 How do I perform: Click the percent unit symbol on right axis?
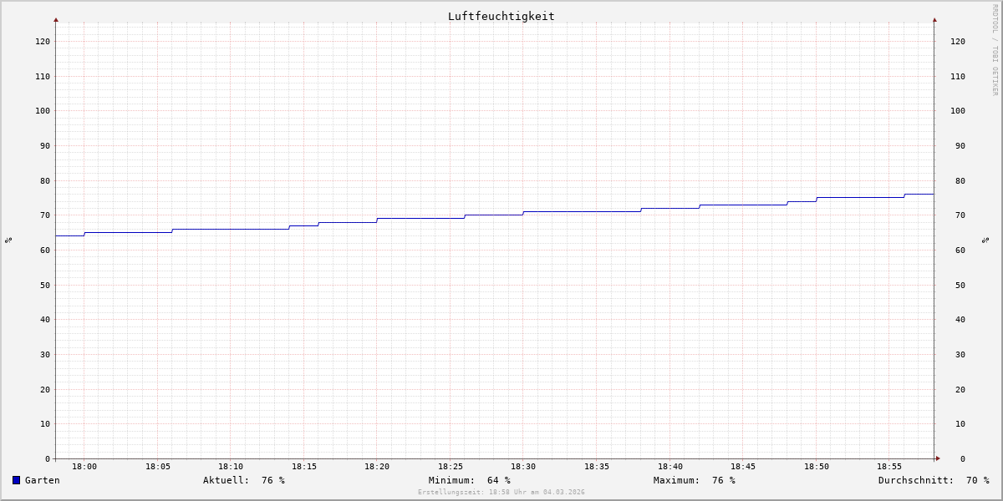coord(985,240)
